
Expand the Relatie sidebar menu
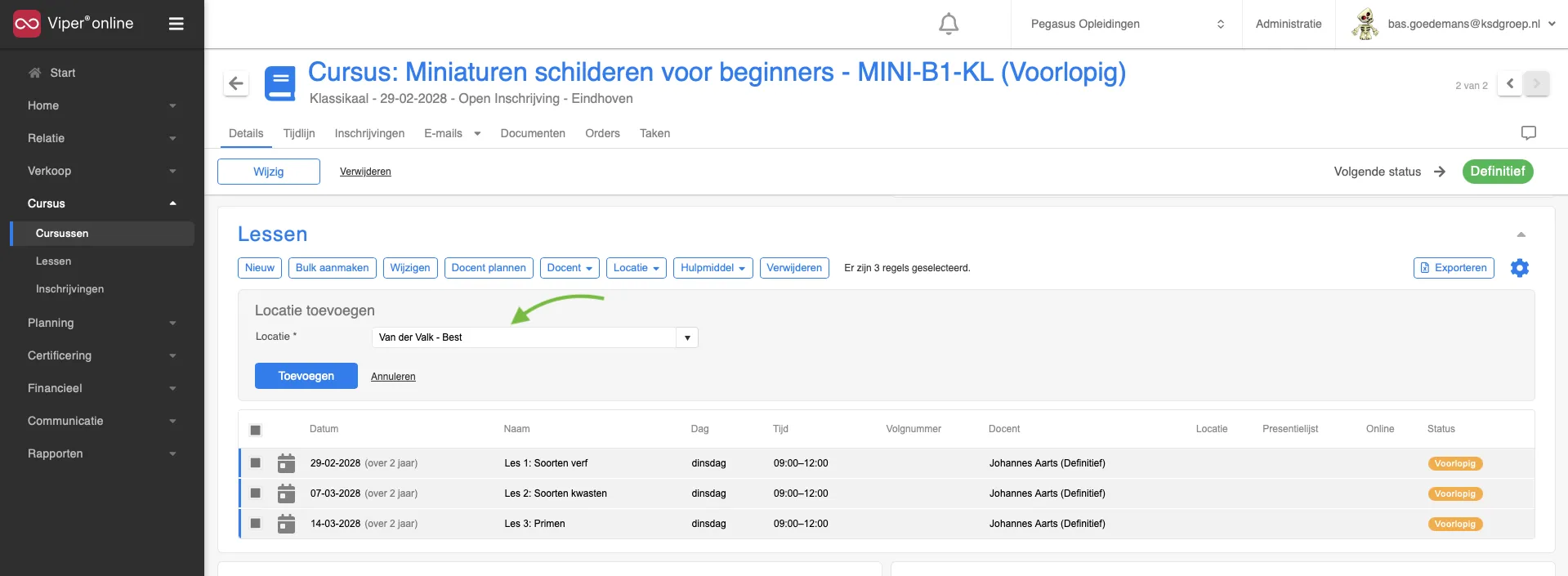102,138
